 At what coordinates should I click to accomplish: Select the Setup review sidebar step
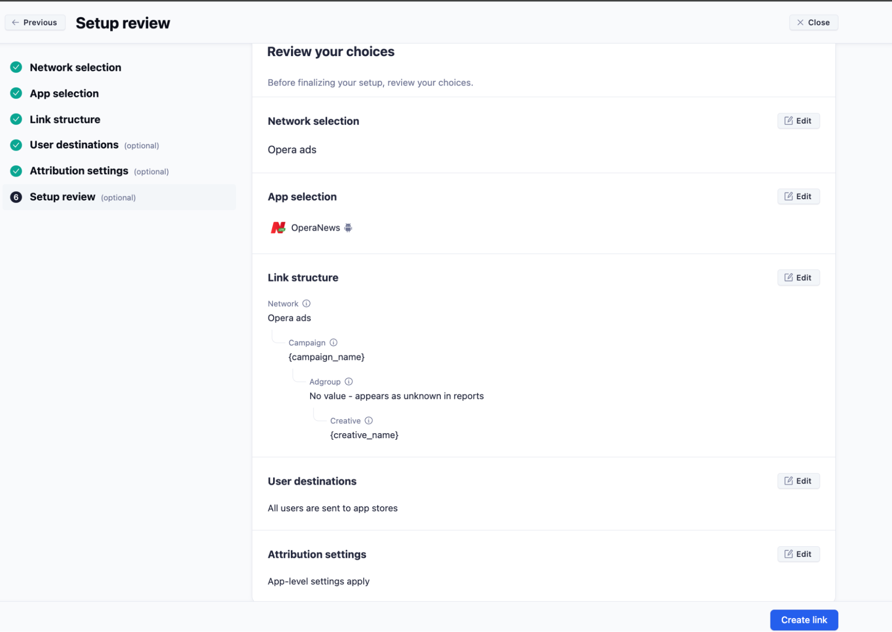click(x=62, y=197)
